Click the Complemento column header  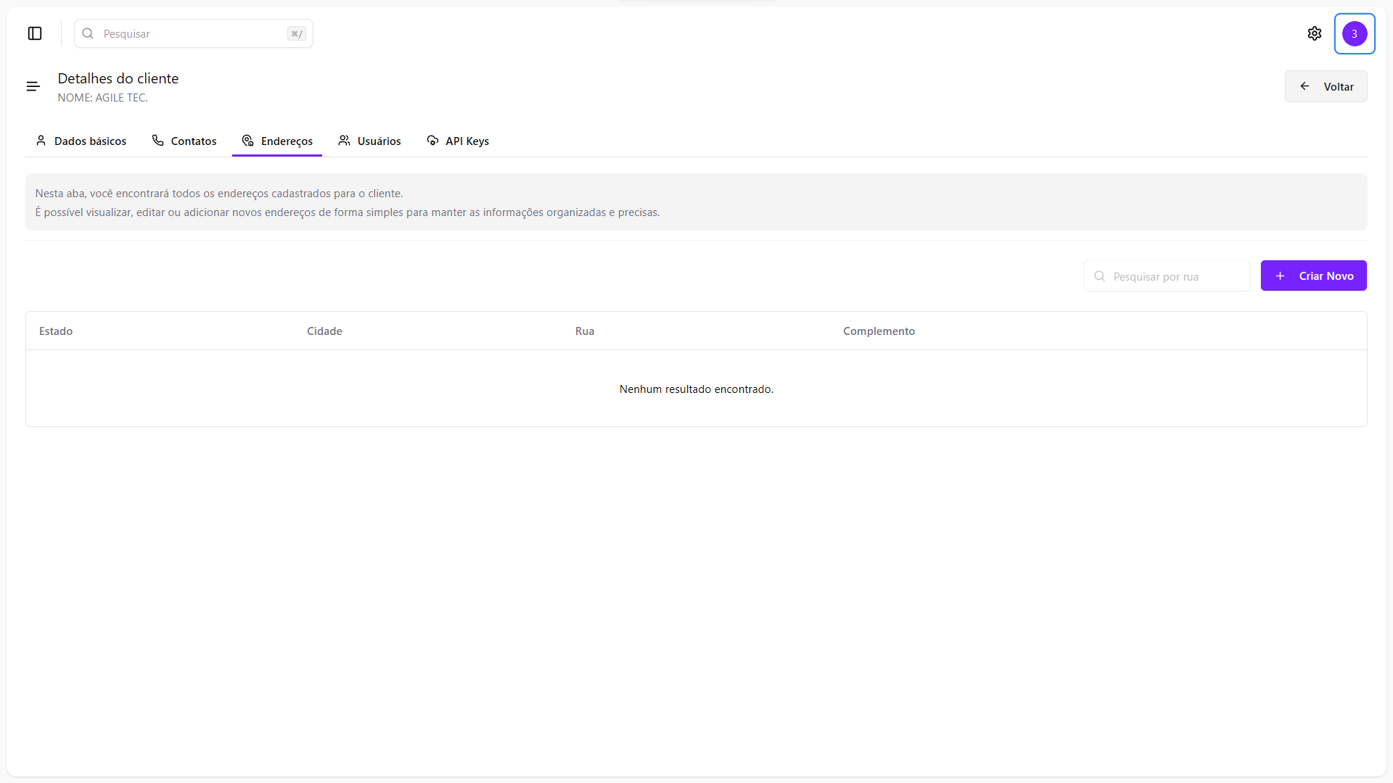[879, 331]
